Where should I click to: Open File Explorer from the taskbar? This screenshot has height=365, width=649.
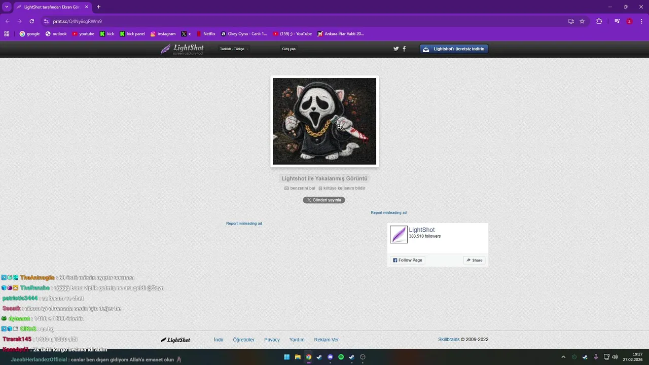(298, 357)
